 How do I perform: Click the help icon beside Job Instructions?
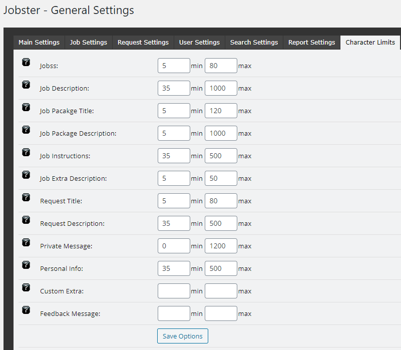tap(26, 152)
